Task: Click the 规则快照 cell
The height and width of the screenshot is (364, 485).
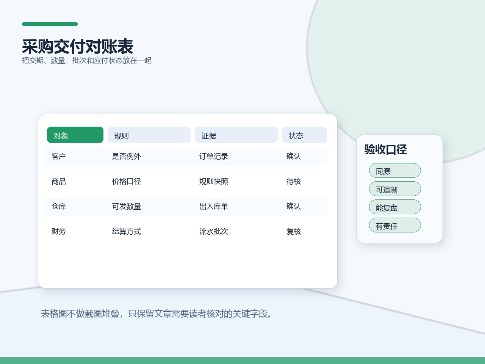Action: [x=214, y=182]
